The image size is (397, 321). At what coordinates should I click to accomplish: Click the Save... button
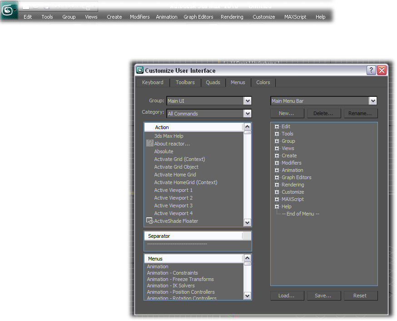coord(324,296)
